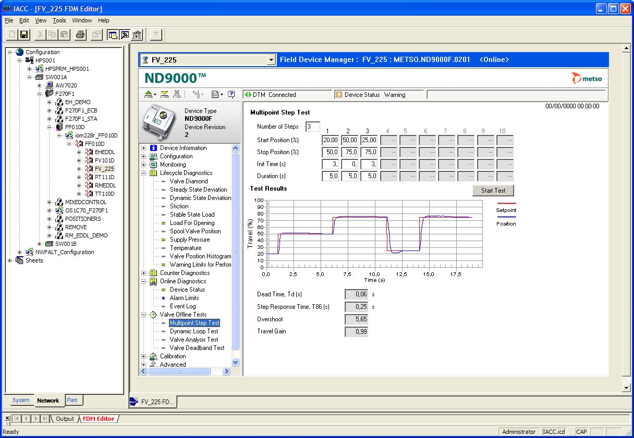The height and width of the screenshot is (438, 634).
Task: Toggle the library building toolbar button
Action: 137,35
